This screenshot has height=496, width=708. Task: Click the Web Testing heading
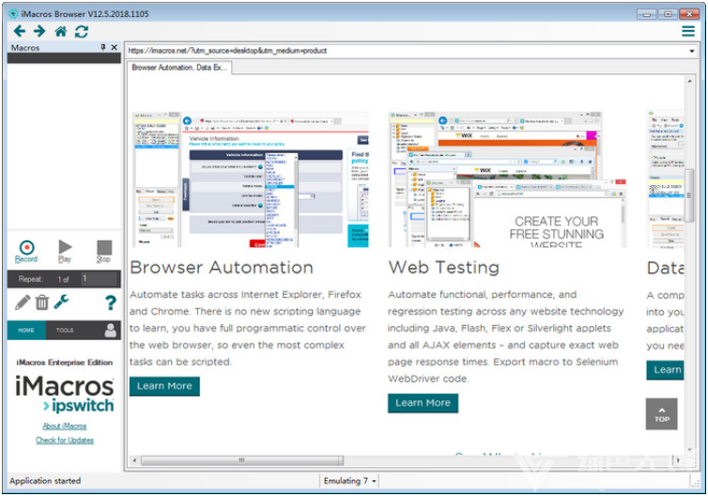(x=443, y=268)
